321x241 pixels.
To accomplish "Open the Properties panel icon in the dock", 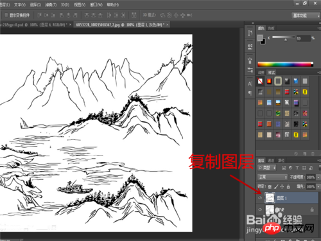I will [250, 46].
